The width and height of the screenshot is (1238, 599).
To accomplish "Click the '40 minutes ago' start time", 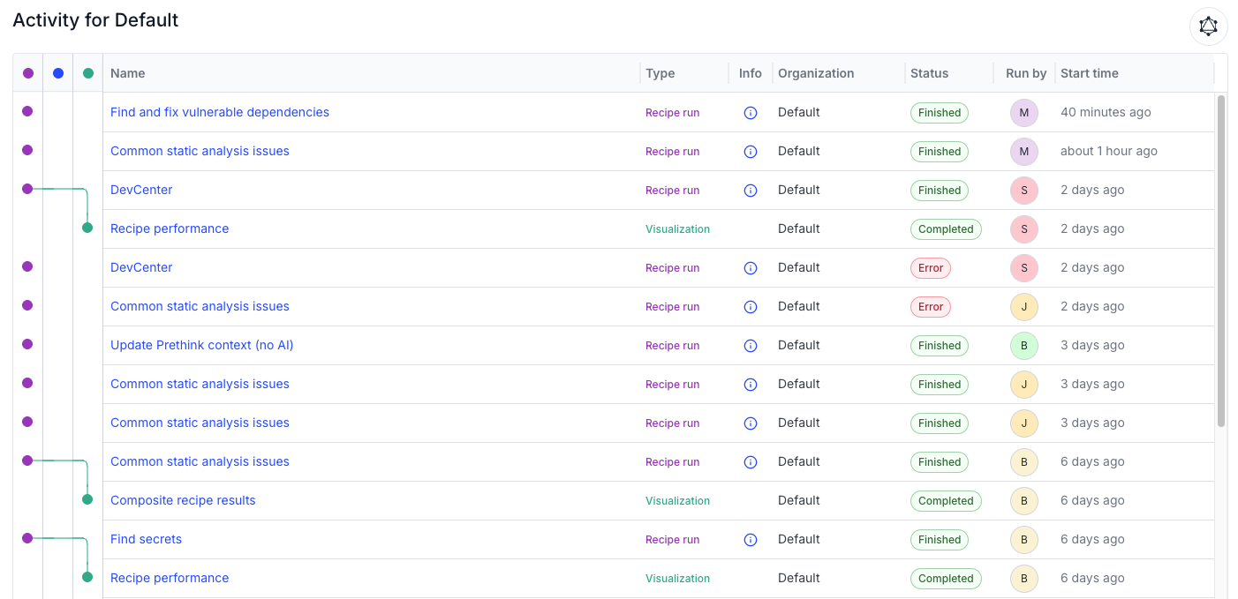I will click(1106, 112).
